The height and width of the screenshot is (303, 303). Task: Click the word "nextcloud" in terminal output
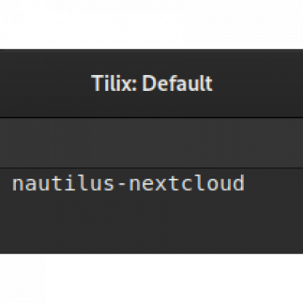pos(187,183)
